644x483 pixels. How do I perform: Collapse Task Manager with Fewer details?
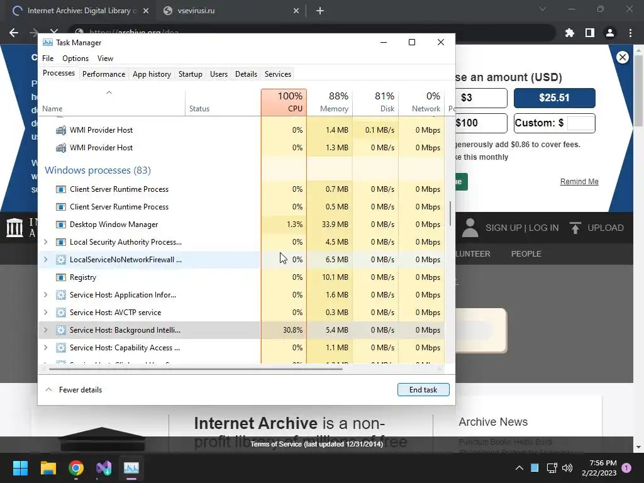[x=74, y=390]
